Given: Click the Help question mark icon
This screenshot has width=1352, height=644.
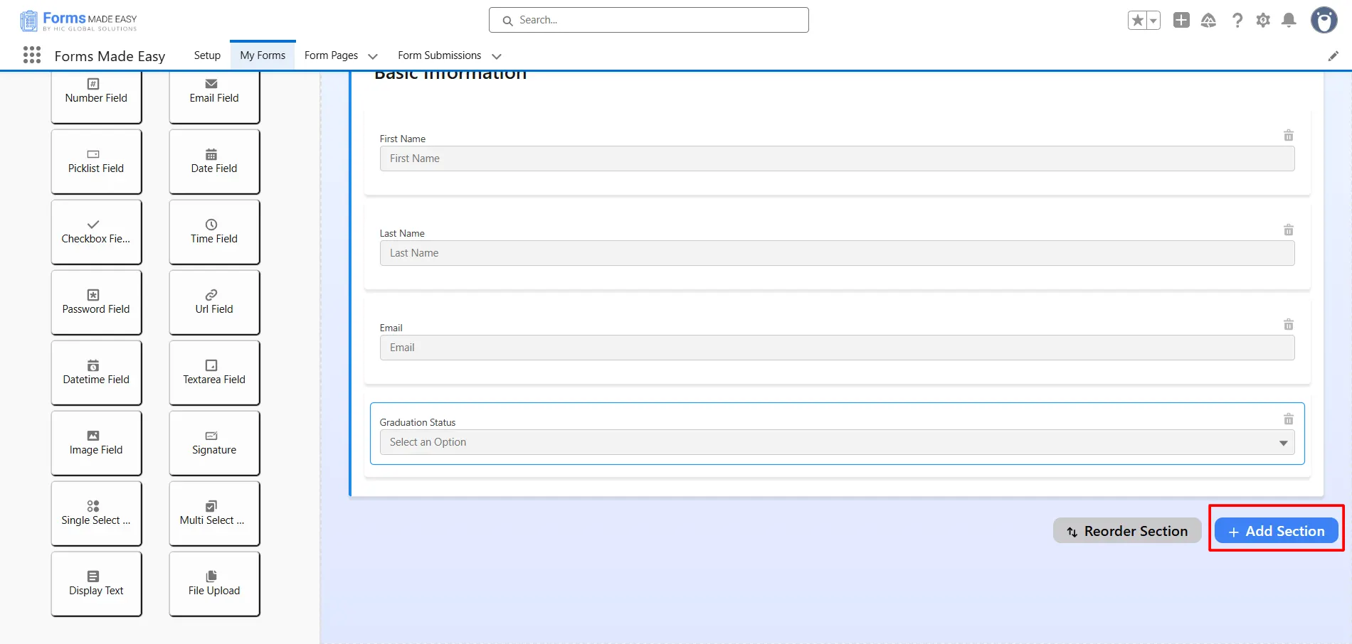Looking at the screenshot, I should (x=1237, y=21).
